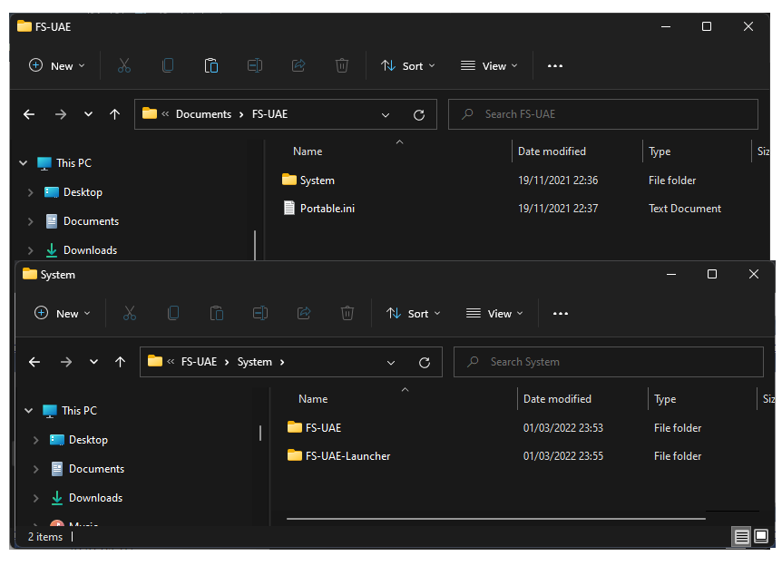Click Share icon in System window toolbar
This screenshot has height=566, width=782.
coord(304,313)
